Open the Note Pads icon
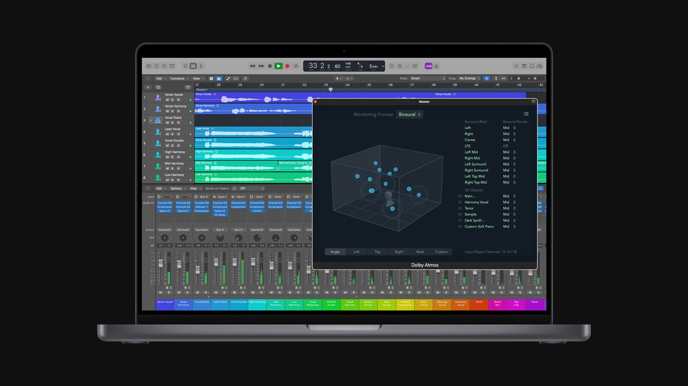Screen dimensions: 688x386 click(524, 66)
